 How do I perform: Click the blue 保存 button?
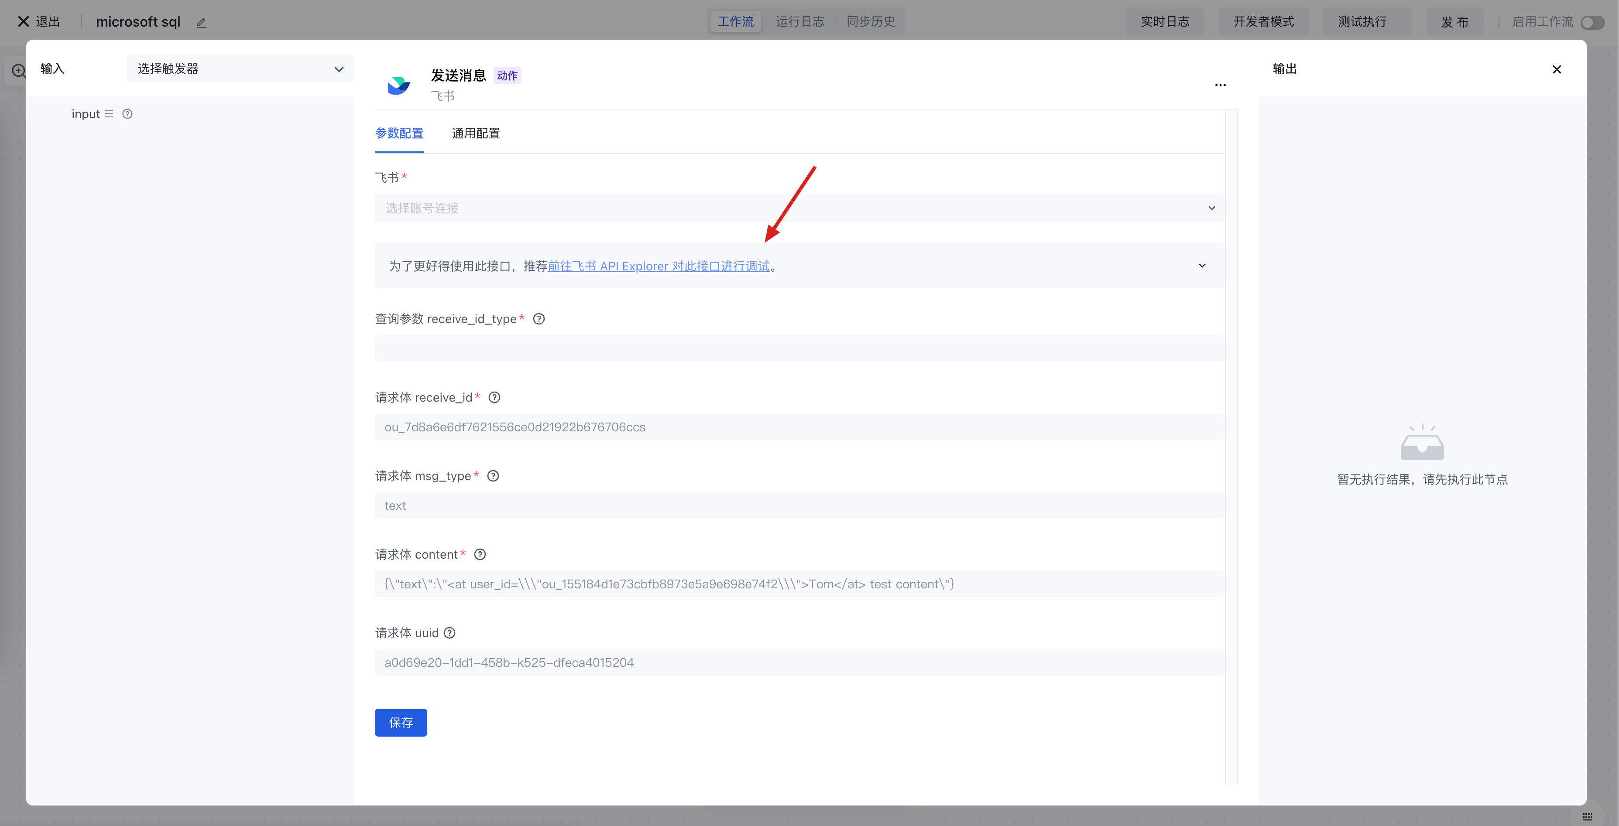[x=400, y=722]
